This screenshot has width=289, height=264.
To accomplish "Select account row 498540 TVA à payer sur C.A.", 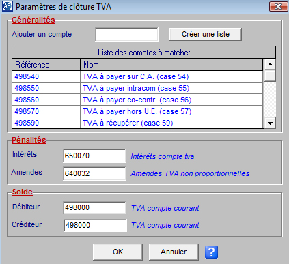I will [137, 76].
